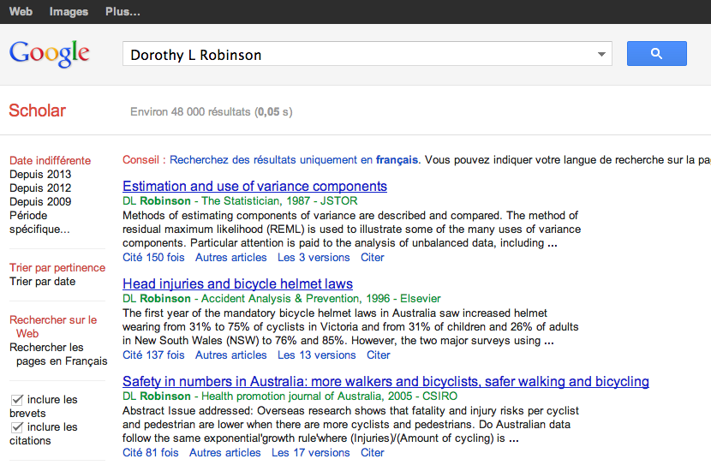Click 'The Statistician, 1987 - JSTOR' citation line
711x465 pixels.
click(279, 200)
